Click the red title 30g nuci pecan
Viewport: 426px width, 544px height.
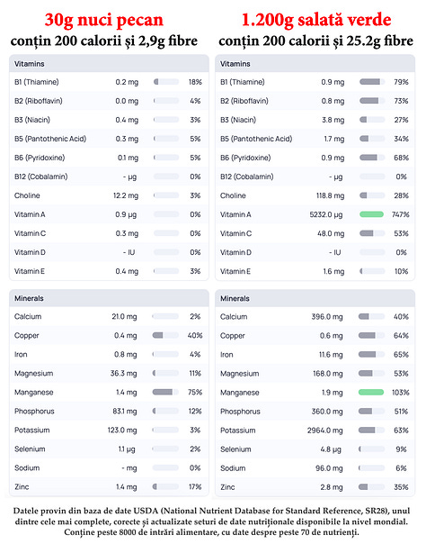point(104,20)
